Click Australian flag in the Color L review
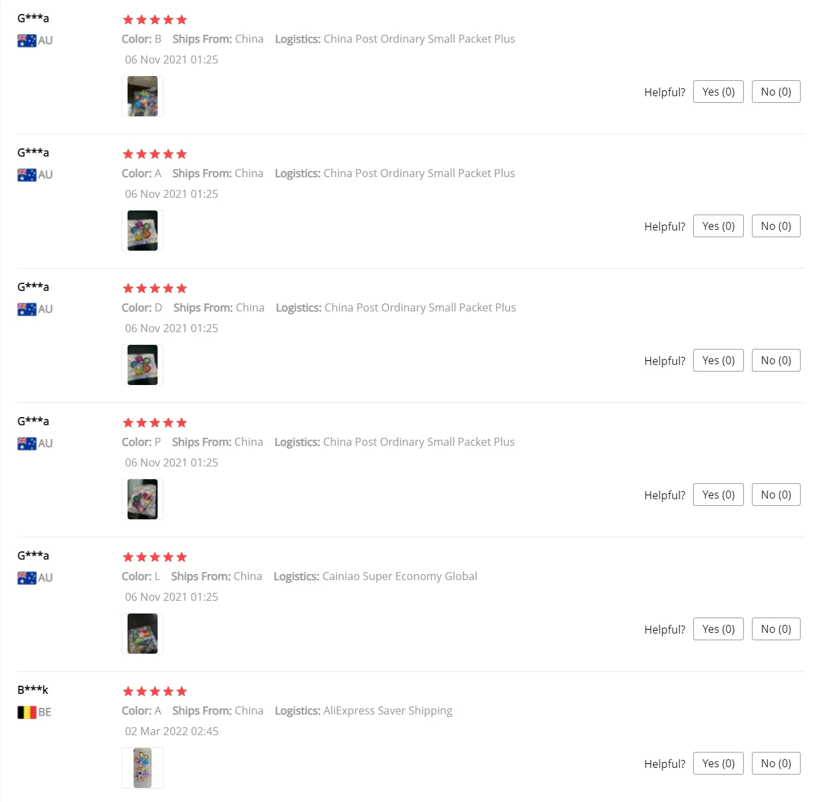 coord(27,578)
